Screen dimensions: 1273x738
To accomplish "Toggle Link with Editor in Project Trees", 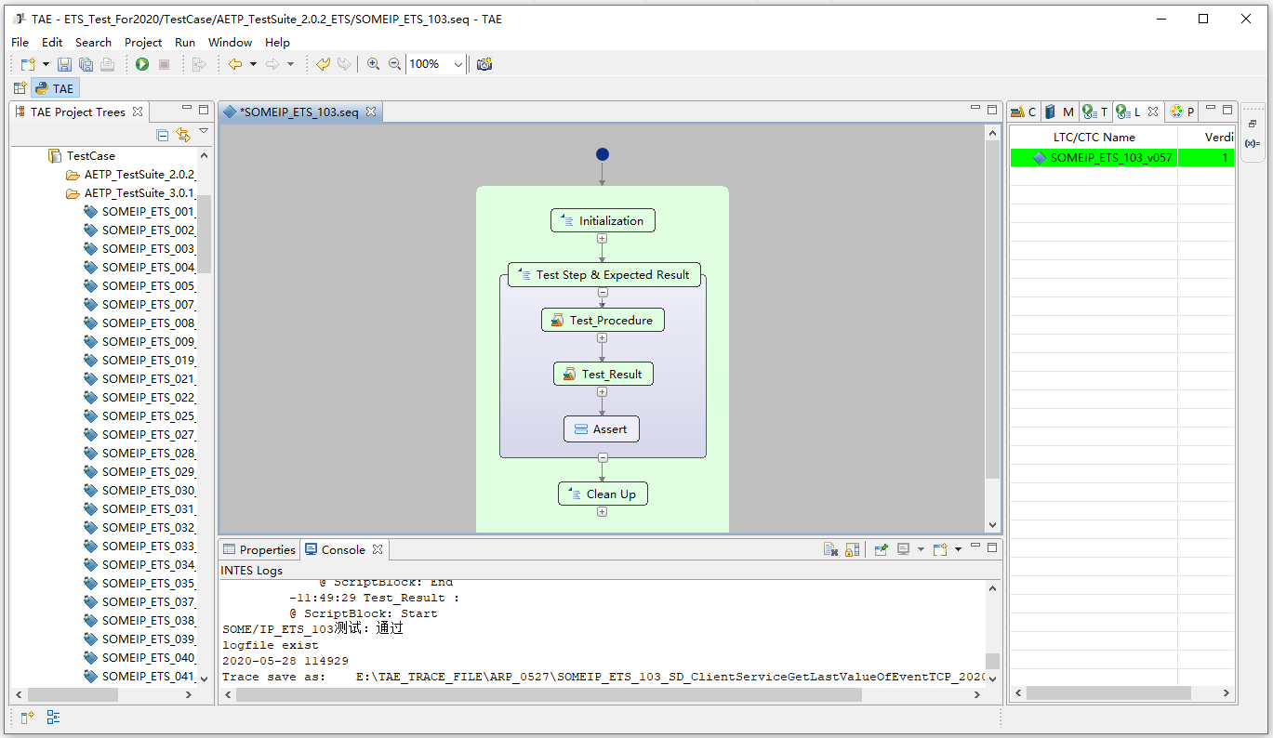I will (x=183, y=135).
